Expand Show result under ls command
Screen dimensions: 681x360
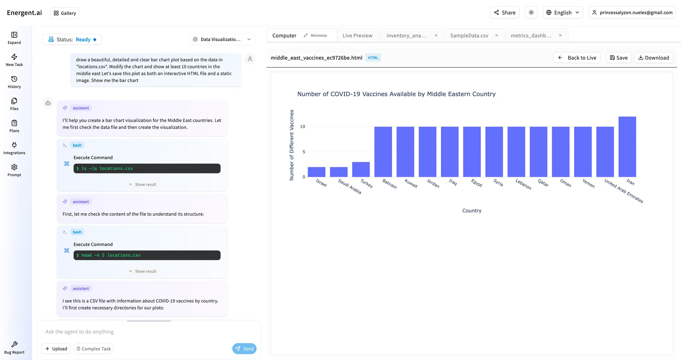142,184
